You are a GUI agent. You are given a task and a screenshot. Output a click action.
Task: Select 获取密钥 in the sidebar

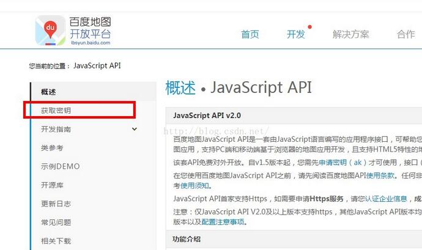(x=56, y=111)
